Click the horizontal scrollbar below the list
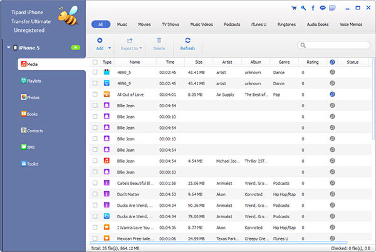 tap(219, 243)
